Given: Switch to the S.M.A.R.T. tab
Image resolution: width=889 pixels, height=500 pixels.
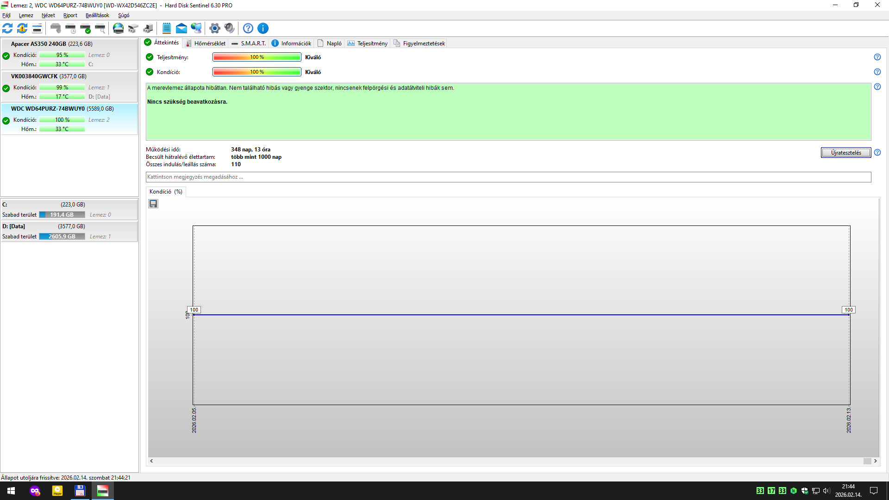Looking at the screenshot, I should point(249,44).
